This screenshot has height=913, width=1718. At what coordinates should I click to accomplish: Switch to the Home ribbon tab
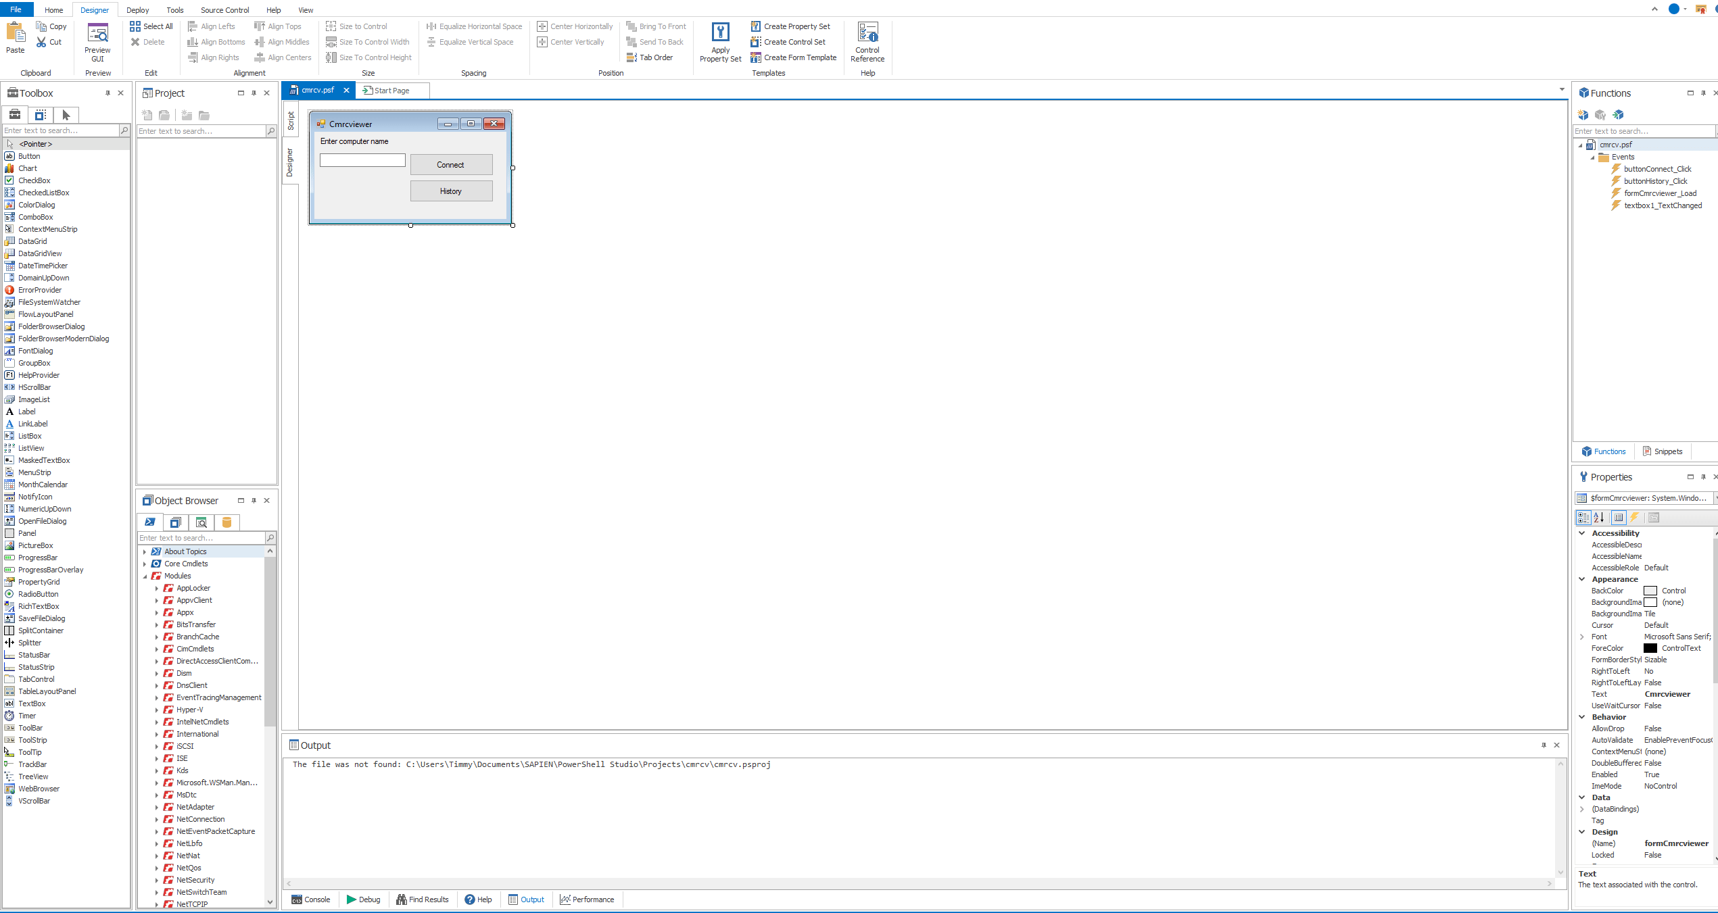pyautogui.click(x=53, y=9)
